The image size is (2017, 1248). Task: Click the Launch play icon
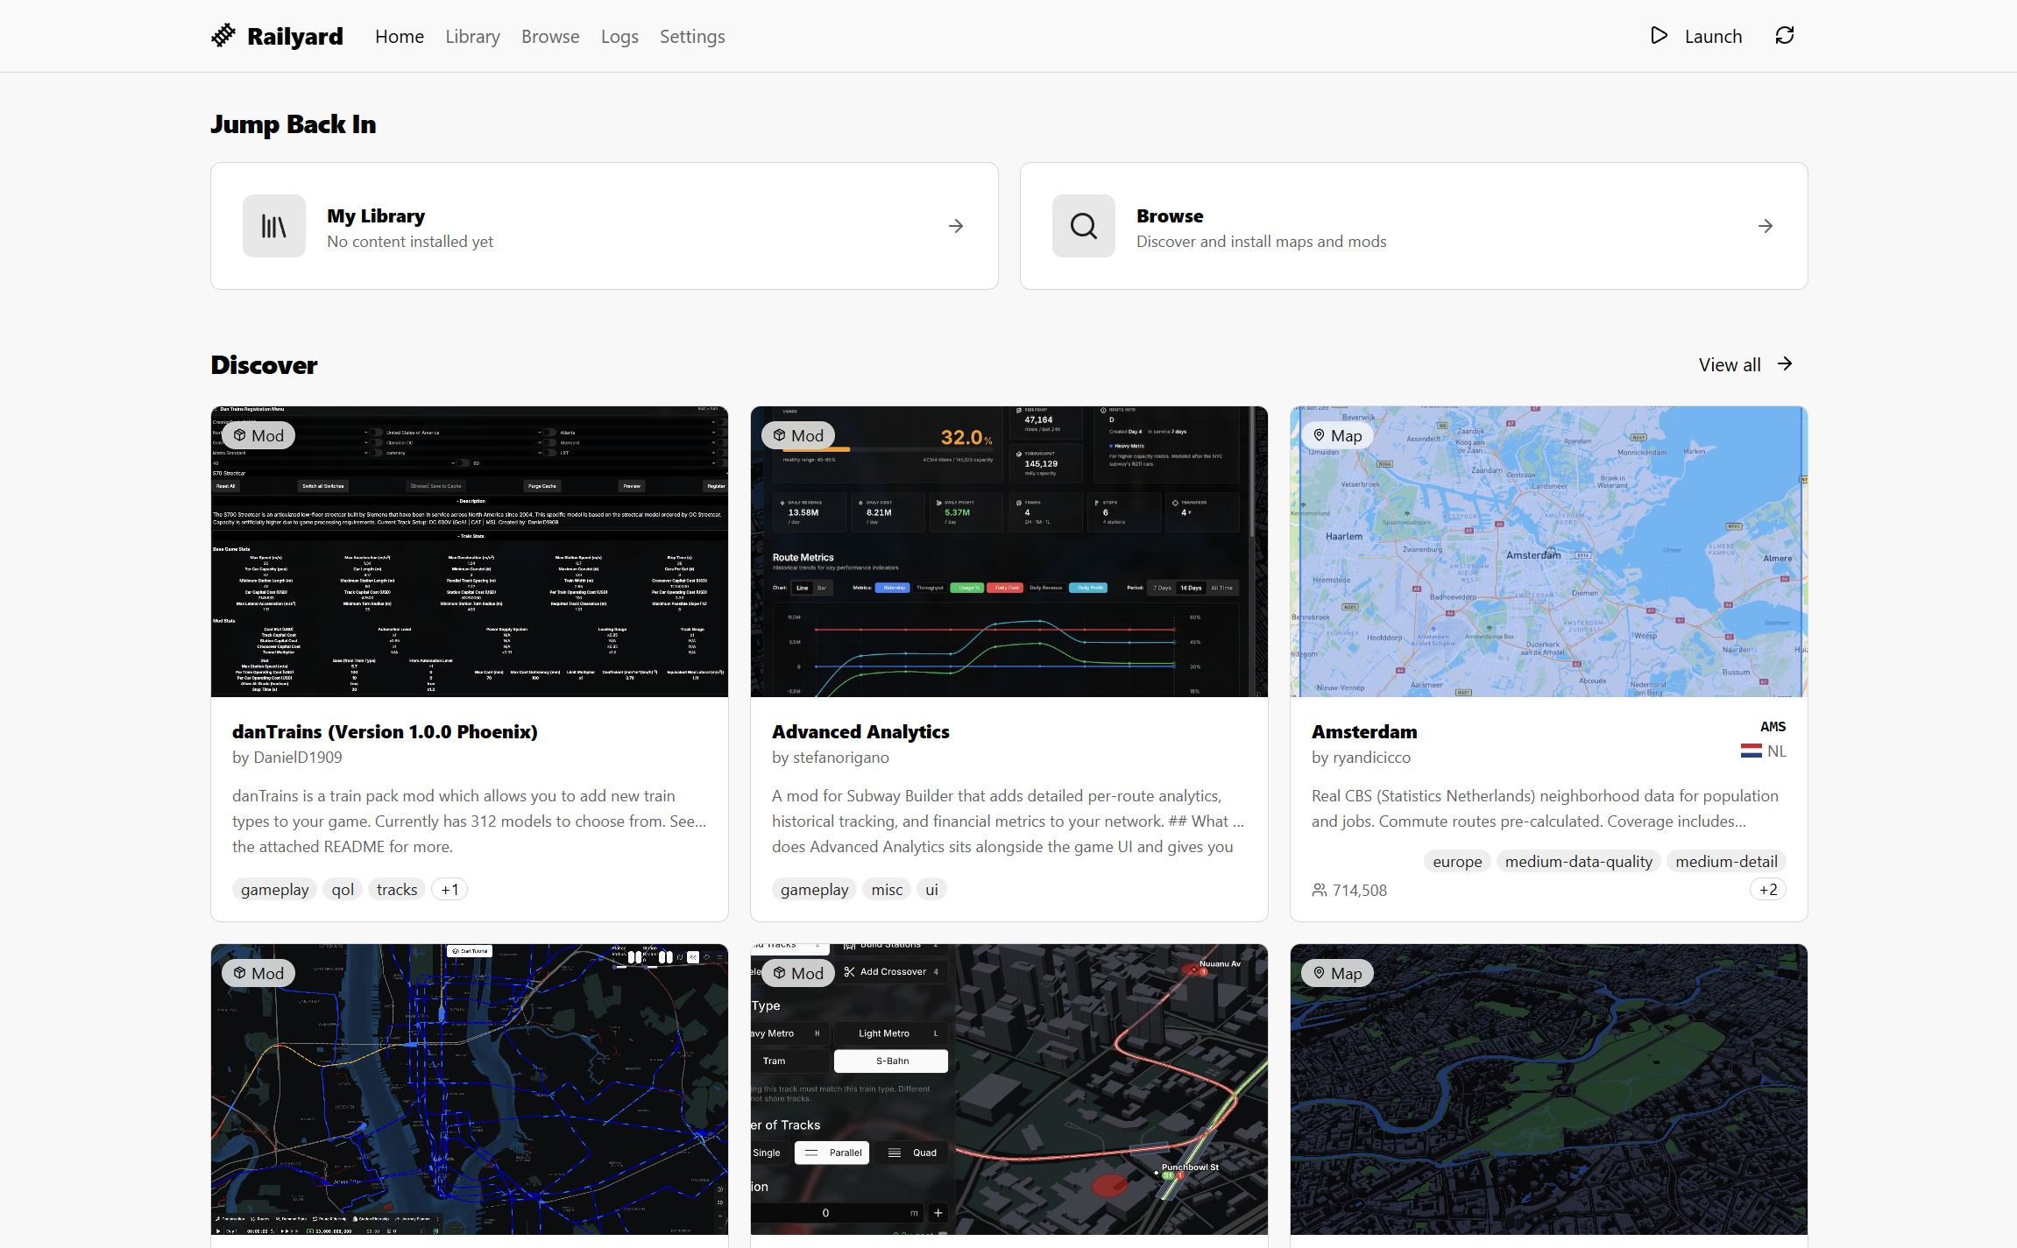pos(1659,36)
